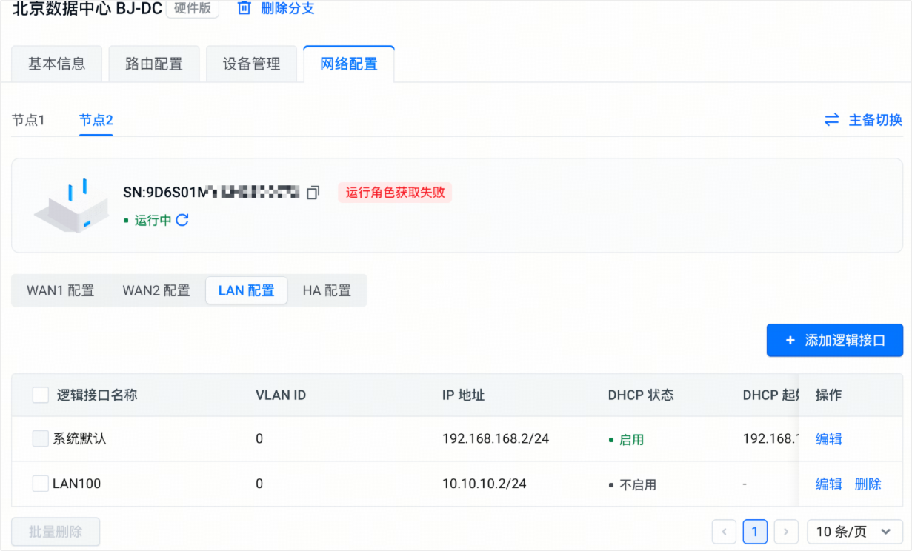Image resolution: width=912 pixels, height=551 pixels.
Task: Select the LAN 配置 section
Action: (x=246, y=290)
